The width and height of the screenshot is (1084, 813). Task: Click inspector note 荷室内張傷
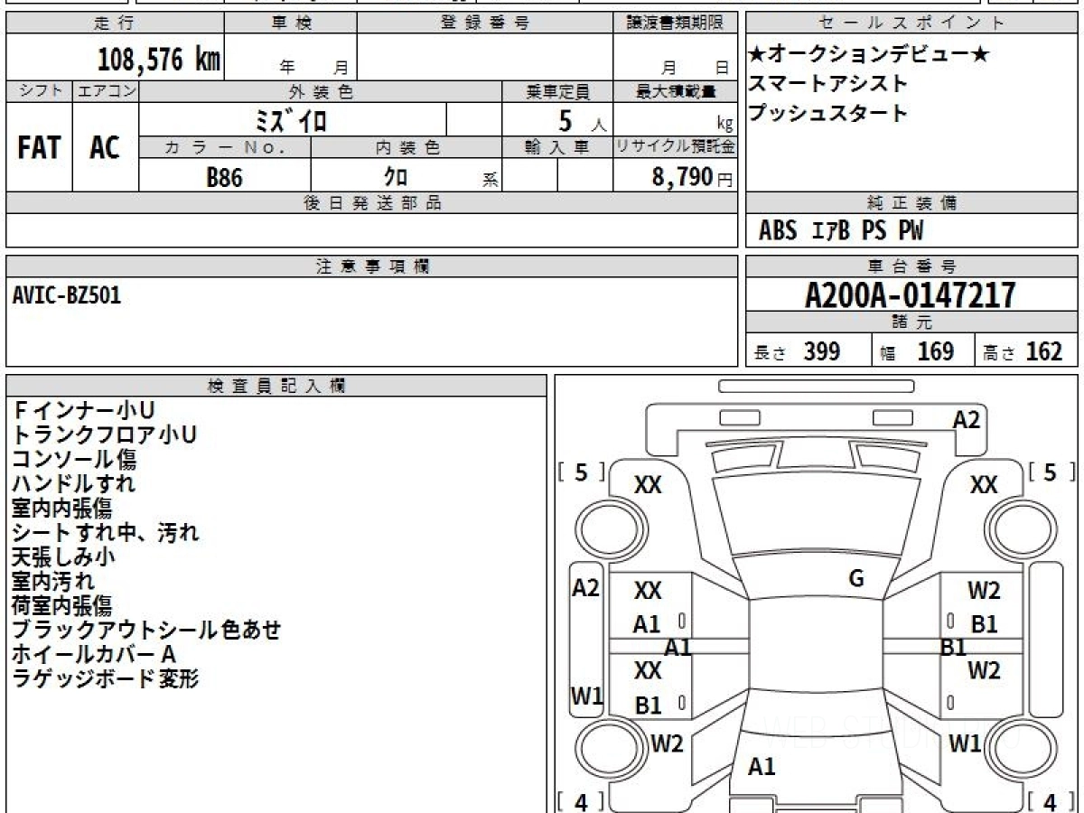coord(61,605)
